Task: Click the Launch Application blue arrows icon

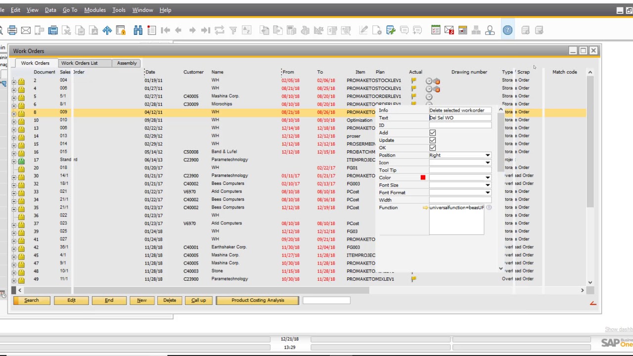Action: point(107,30)
